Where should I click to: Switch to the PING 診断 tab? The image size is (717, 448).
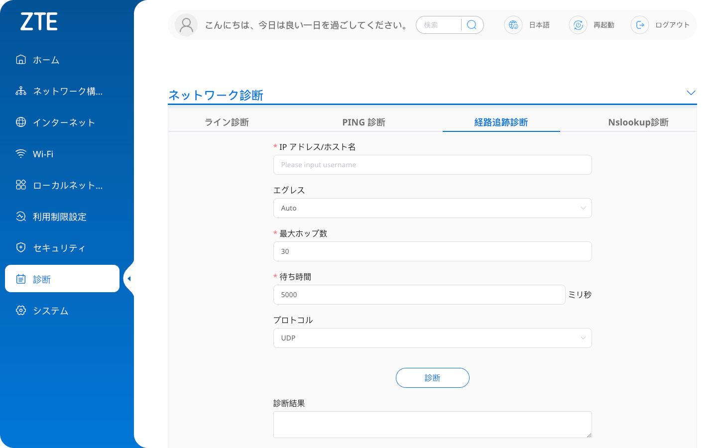364,122
